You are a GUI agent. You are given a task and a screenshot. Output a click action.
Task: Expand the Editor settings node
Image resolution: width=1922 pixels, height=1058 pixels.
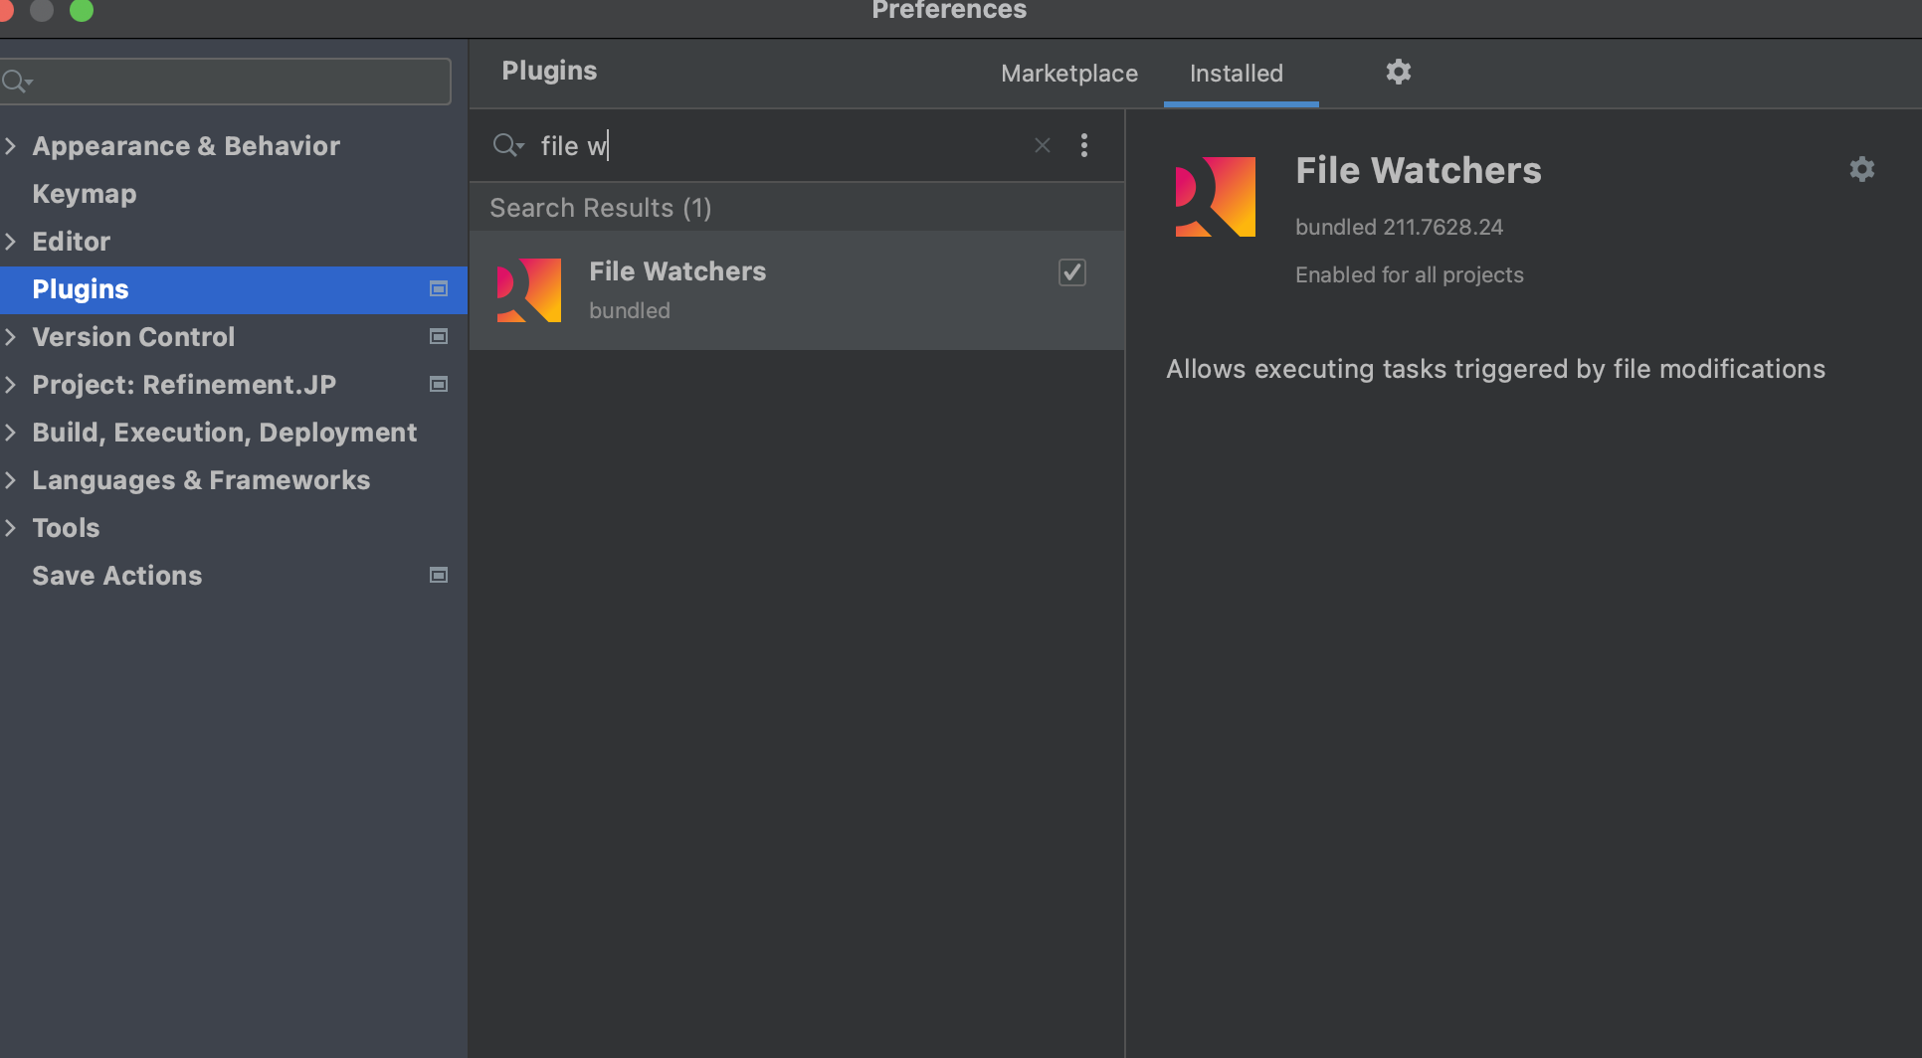click(x=11, y=242)
